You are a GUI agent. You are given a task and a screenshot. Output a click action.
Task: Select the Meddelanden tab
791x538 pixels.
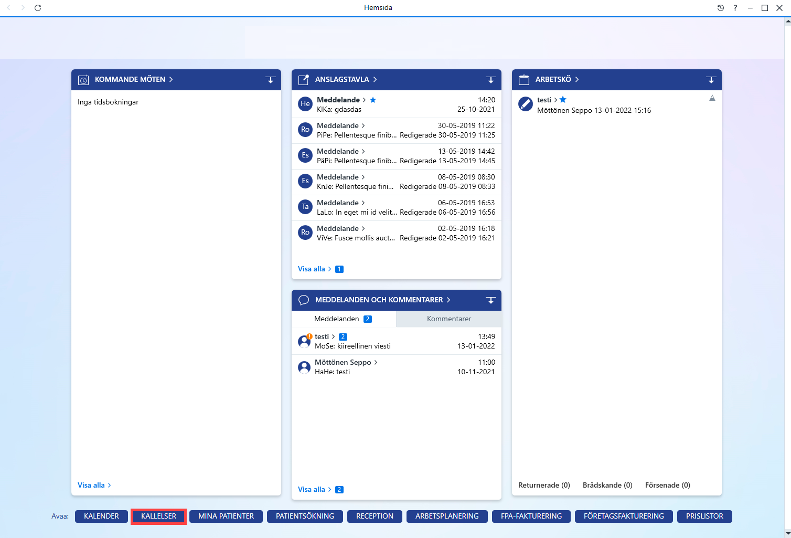tap(344, 319)
